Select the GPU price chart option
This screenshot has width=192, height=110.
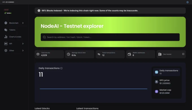click(x=167, y=82)
